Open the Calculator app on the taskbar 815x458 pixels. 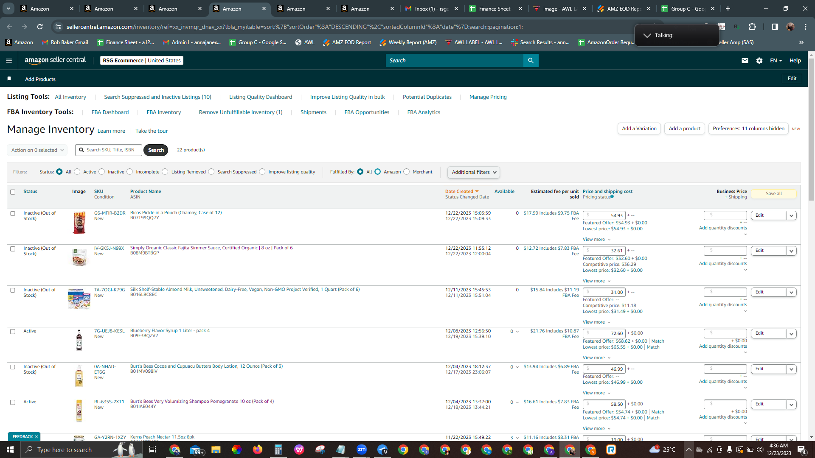pyautogui.click(x=278, y=450)
